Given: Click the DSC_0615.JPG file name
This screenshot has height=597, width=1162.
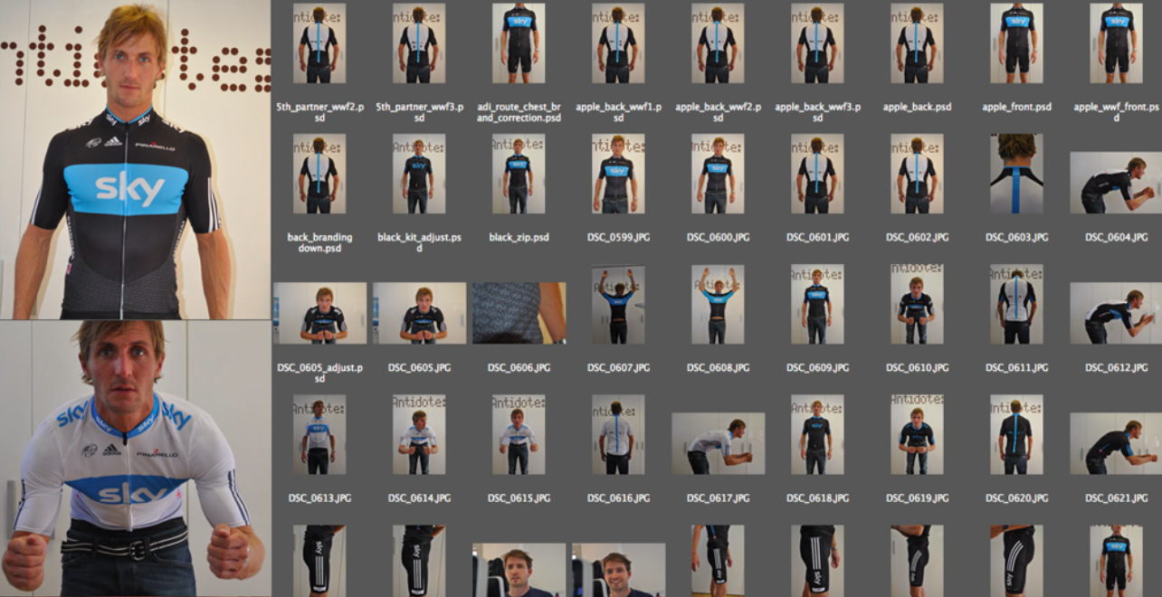Looking at the screenshot, I should point(519,497).
